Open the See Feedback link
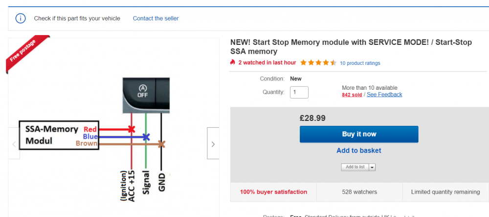This screenshot has height=217, width=489. coord(384,95)
